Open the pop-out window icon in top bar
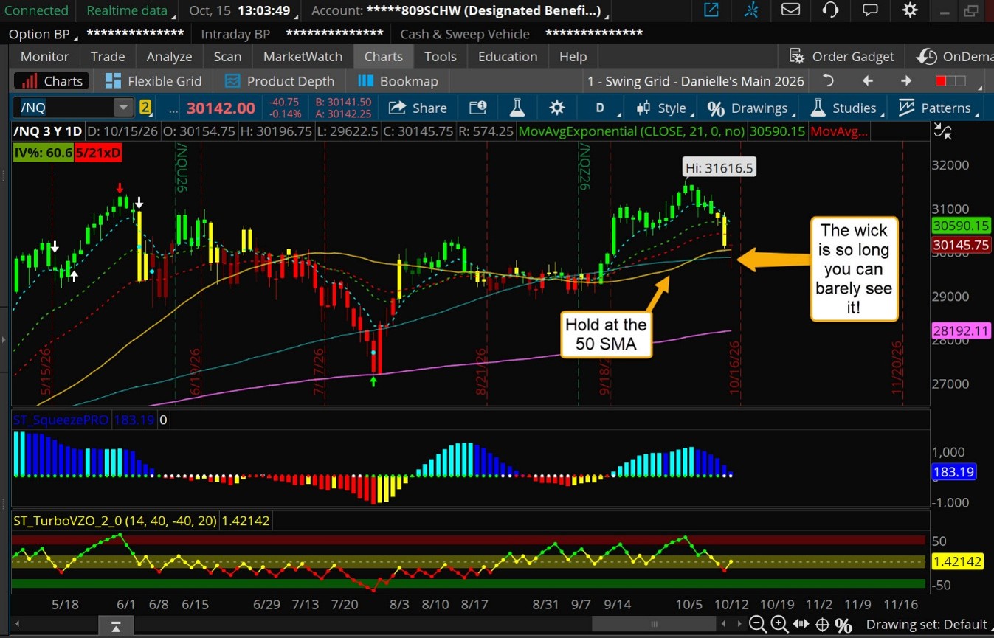 pyautogui.click(x=711, y=10)
